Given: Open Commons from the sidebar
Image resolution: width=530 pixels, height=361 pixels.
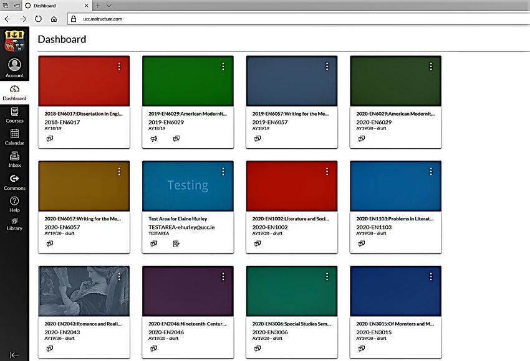Looking at the screenshot, I should tap(14, 181).
